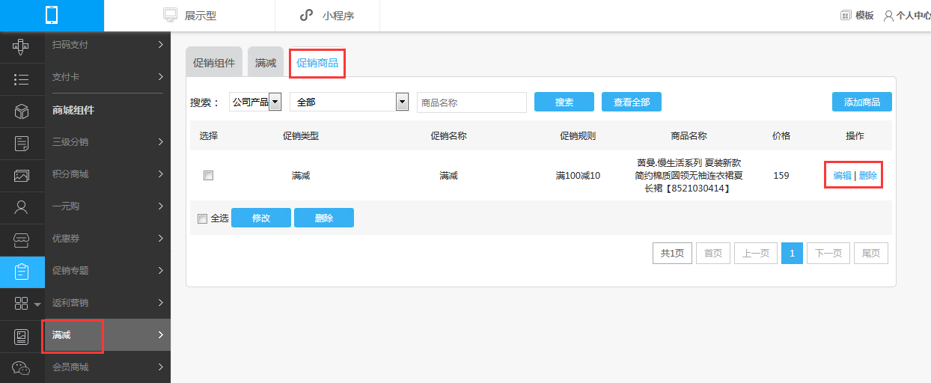Click the product name text containing 8521030414
This screenshot has width=931, height=383.
[x=689, y=175]
